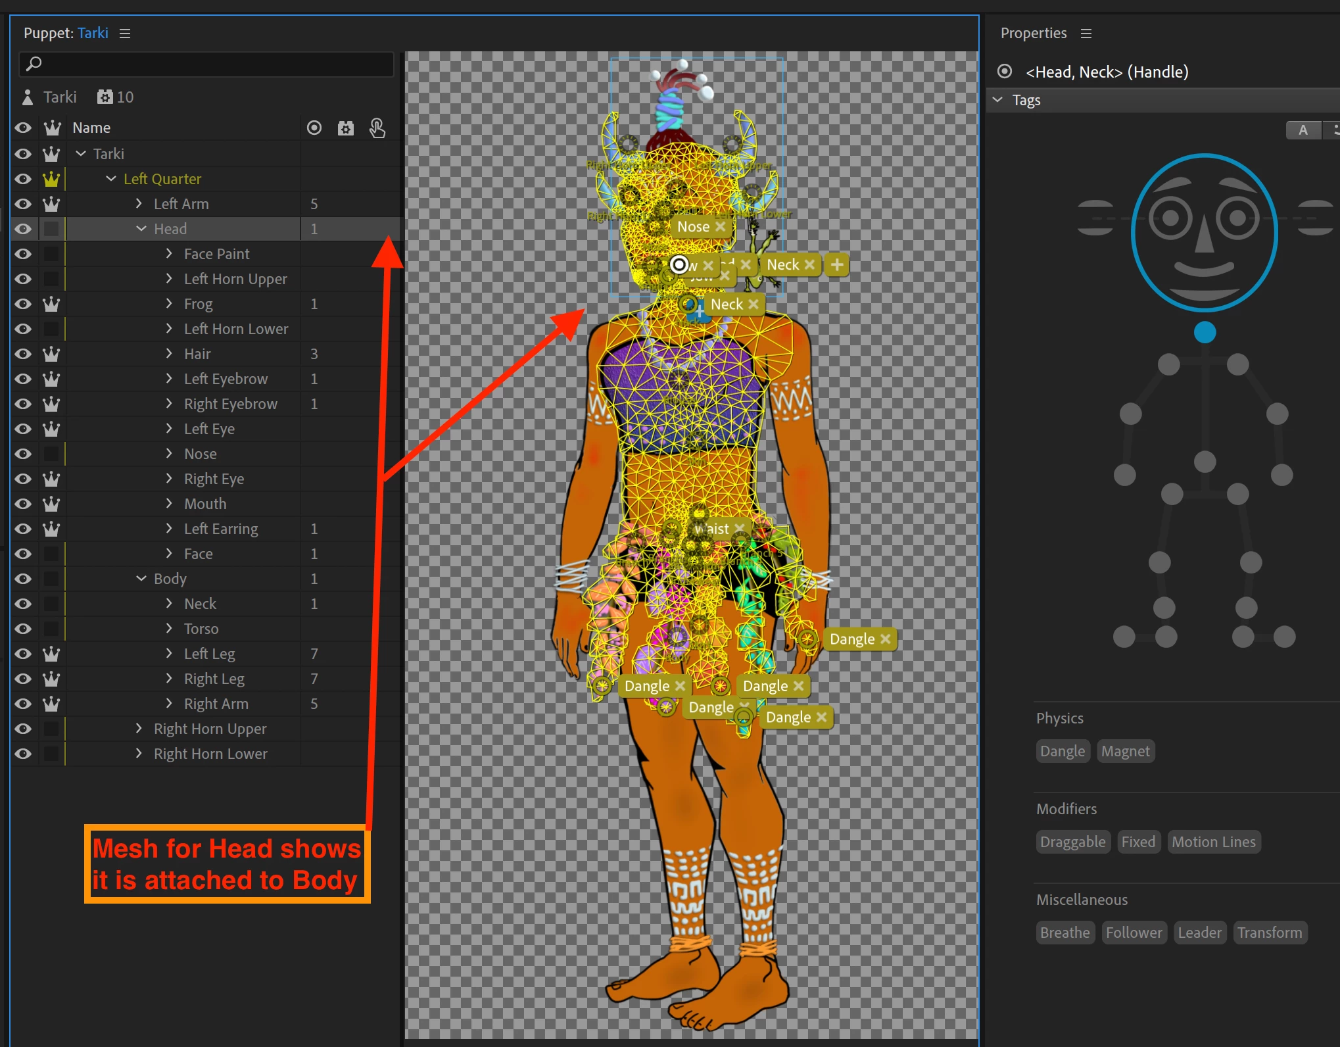
Task: Click the blue neck tag dot
Action: point(1205,332)
